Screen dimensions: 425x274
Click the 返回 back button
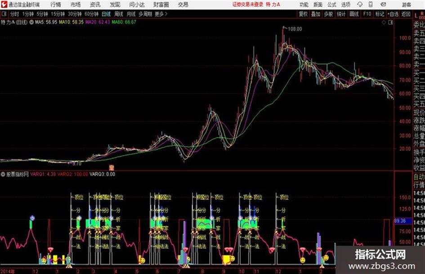[406, 14]
